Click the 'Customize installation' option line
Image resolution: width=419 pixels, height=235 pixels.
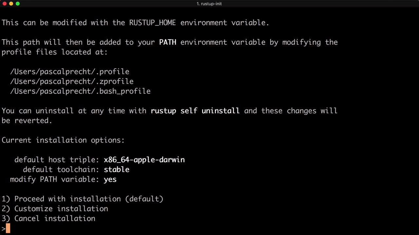55,209
